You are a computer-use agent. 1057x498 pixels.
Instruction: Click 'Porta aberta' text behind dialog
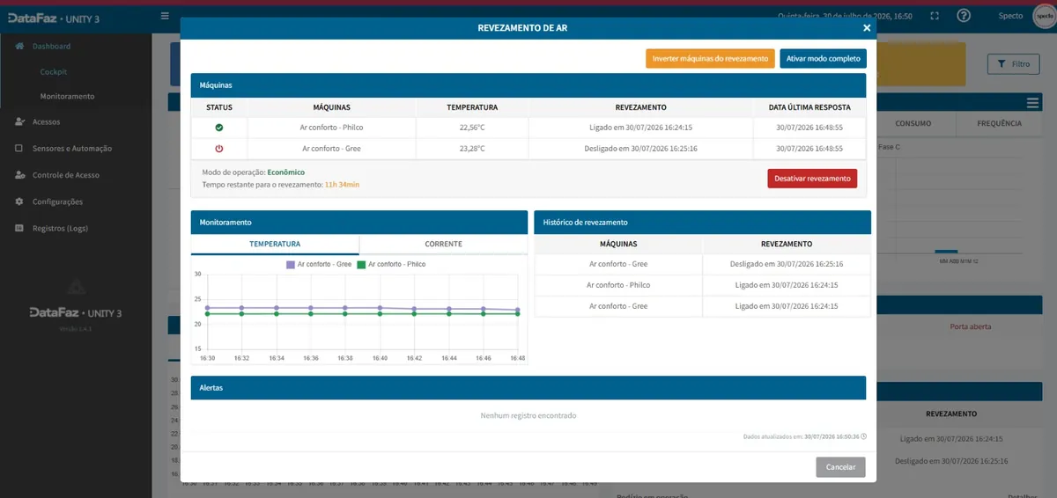click(x=970, y=326)
